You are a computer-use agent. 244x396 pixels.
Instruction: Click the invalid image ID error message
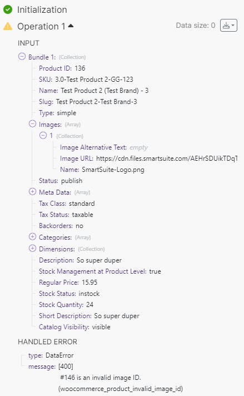click(x=101, y=378)
